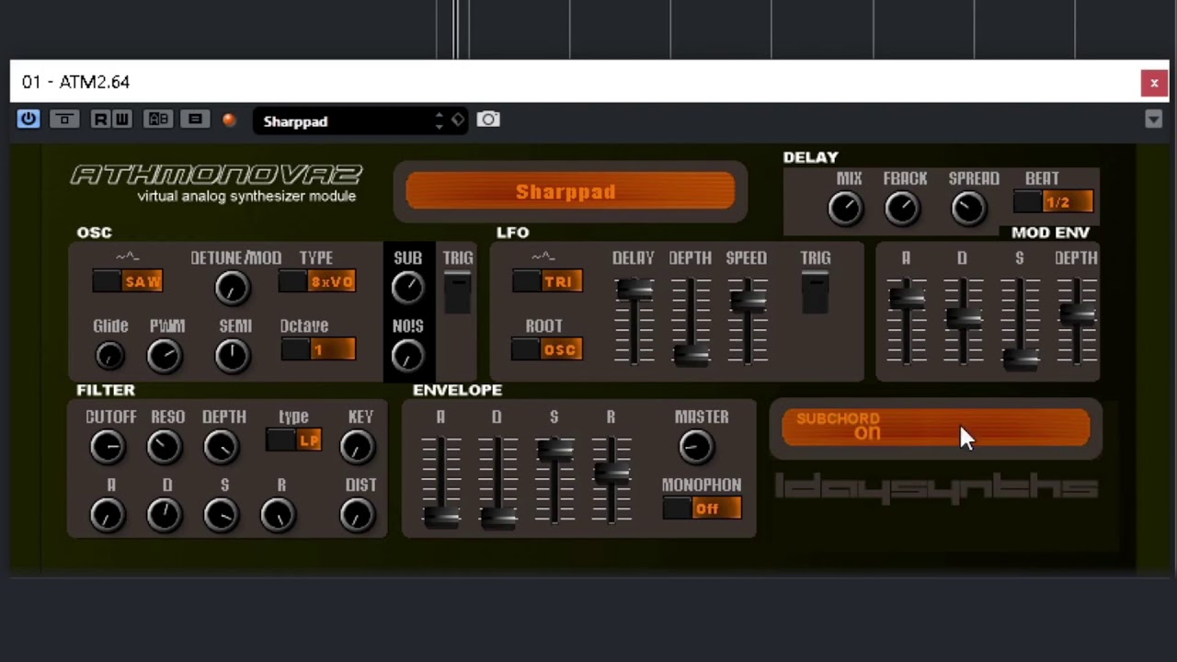Close the ATM2.64 plugin window
The width and height of the screenshot is (1177, 662).
pos(1154,83)
